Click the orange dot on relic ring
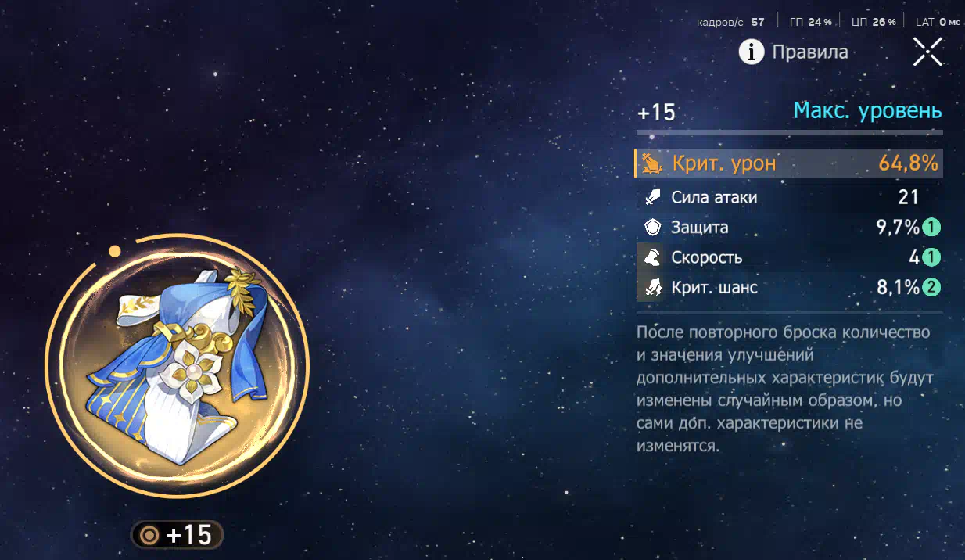Screen dimensions: 965x560 (x=115, y=251)
